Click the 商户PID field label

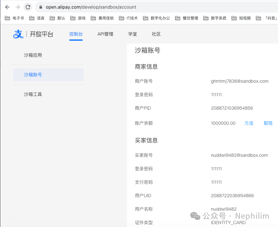pyautogui.click(x=143, y=108)
